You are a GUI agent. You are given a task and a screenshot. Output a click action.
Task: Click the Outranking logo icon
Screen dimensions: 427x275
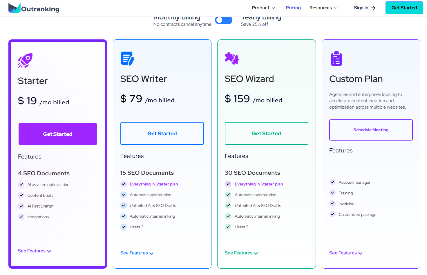tap(15, 8)
